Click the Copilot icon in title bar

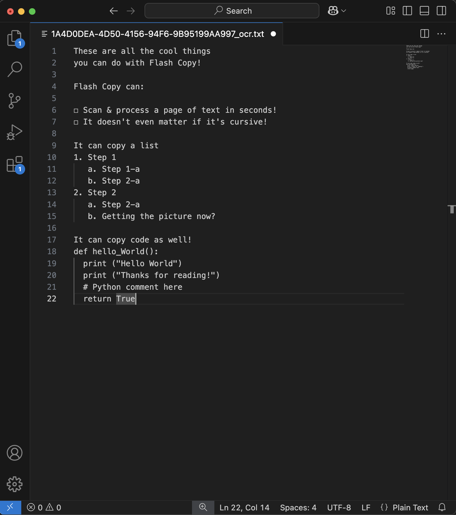click(x=333, y=11)
